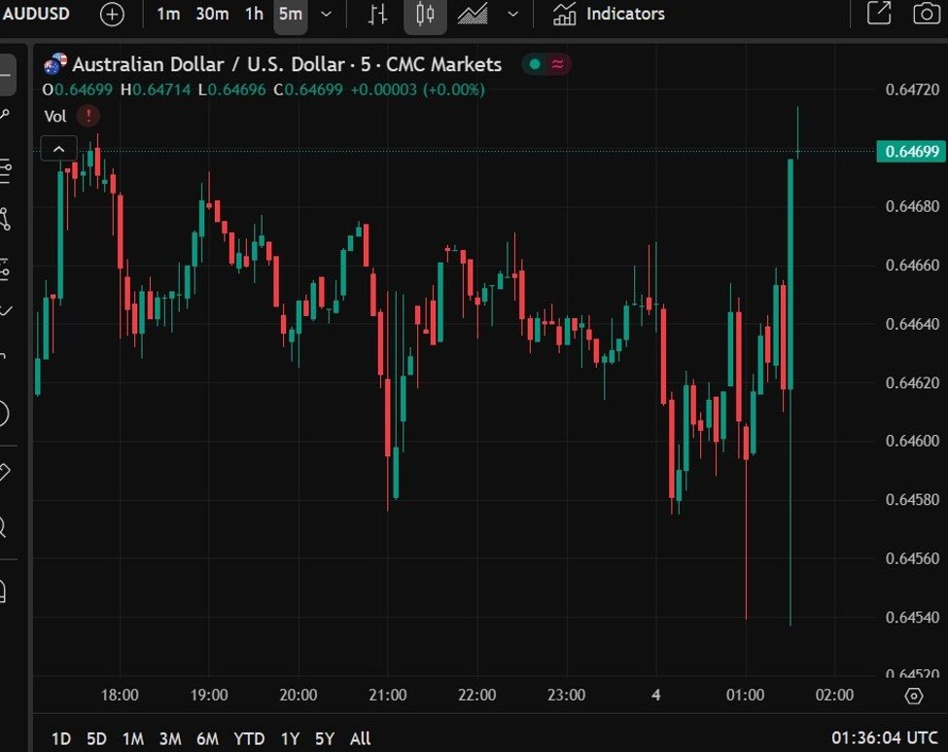Open chart settings hexagon icon on time axis
This screenshot has height=752, width=948.
913,696
